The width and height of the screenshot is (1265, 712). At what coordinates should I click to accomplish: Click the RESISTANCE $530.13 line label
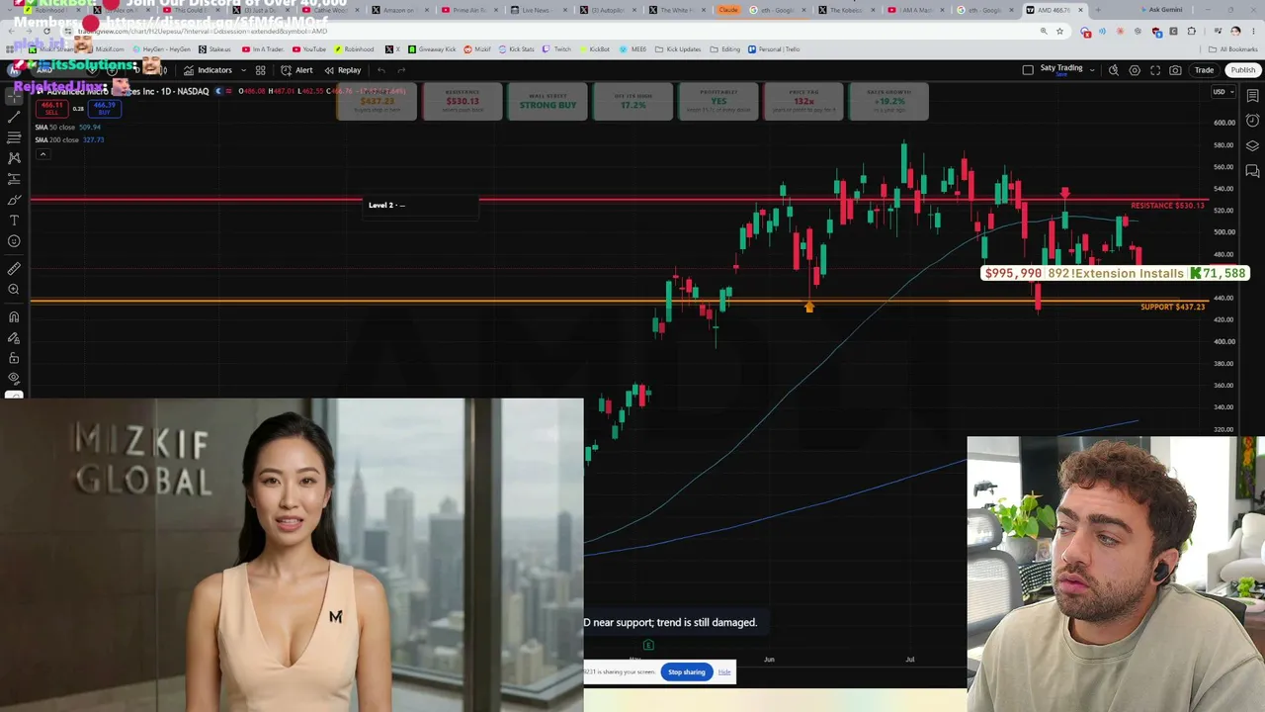point(1168,206)
